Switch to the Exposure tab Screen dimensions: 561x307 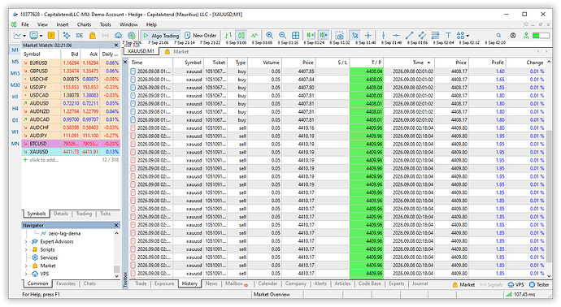[164, 283]
